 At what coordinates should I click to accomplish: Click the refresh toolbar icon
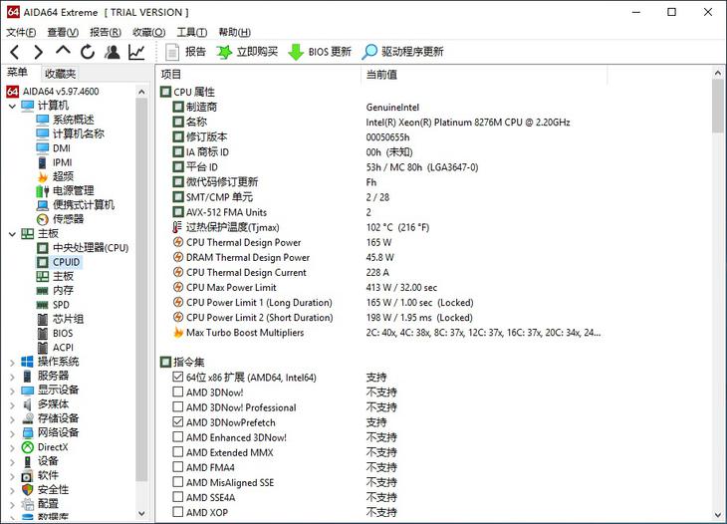pyautogui.click(x=88, y=52)
